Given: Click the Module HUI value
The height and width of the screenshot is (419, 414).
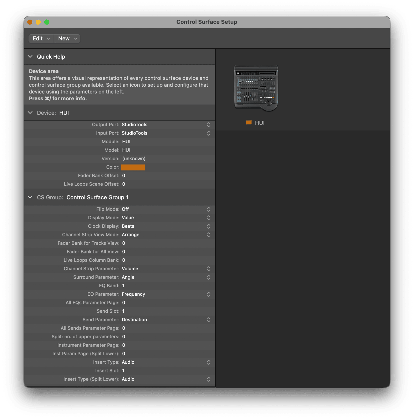Looking at the screenshot, I should tap(126, 142).
